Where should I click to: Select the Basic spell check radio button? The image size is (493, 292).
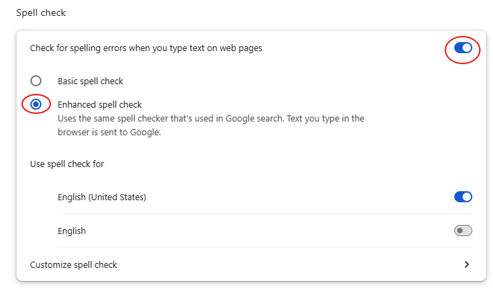click(36, 81)
